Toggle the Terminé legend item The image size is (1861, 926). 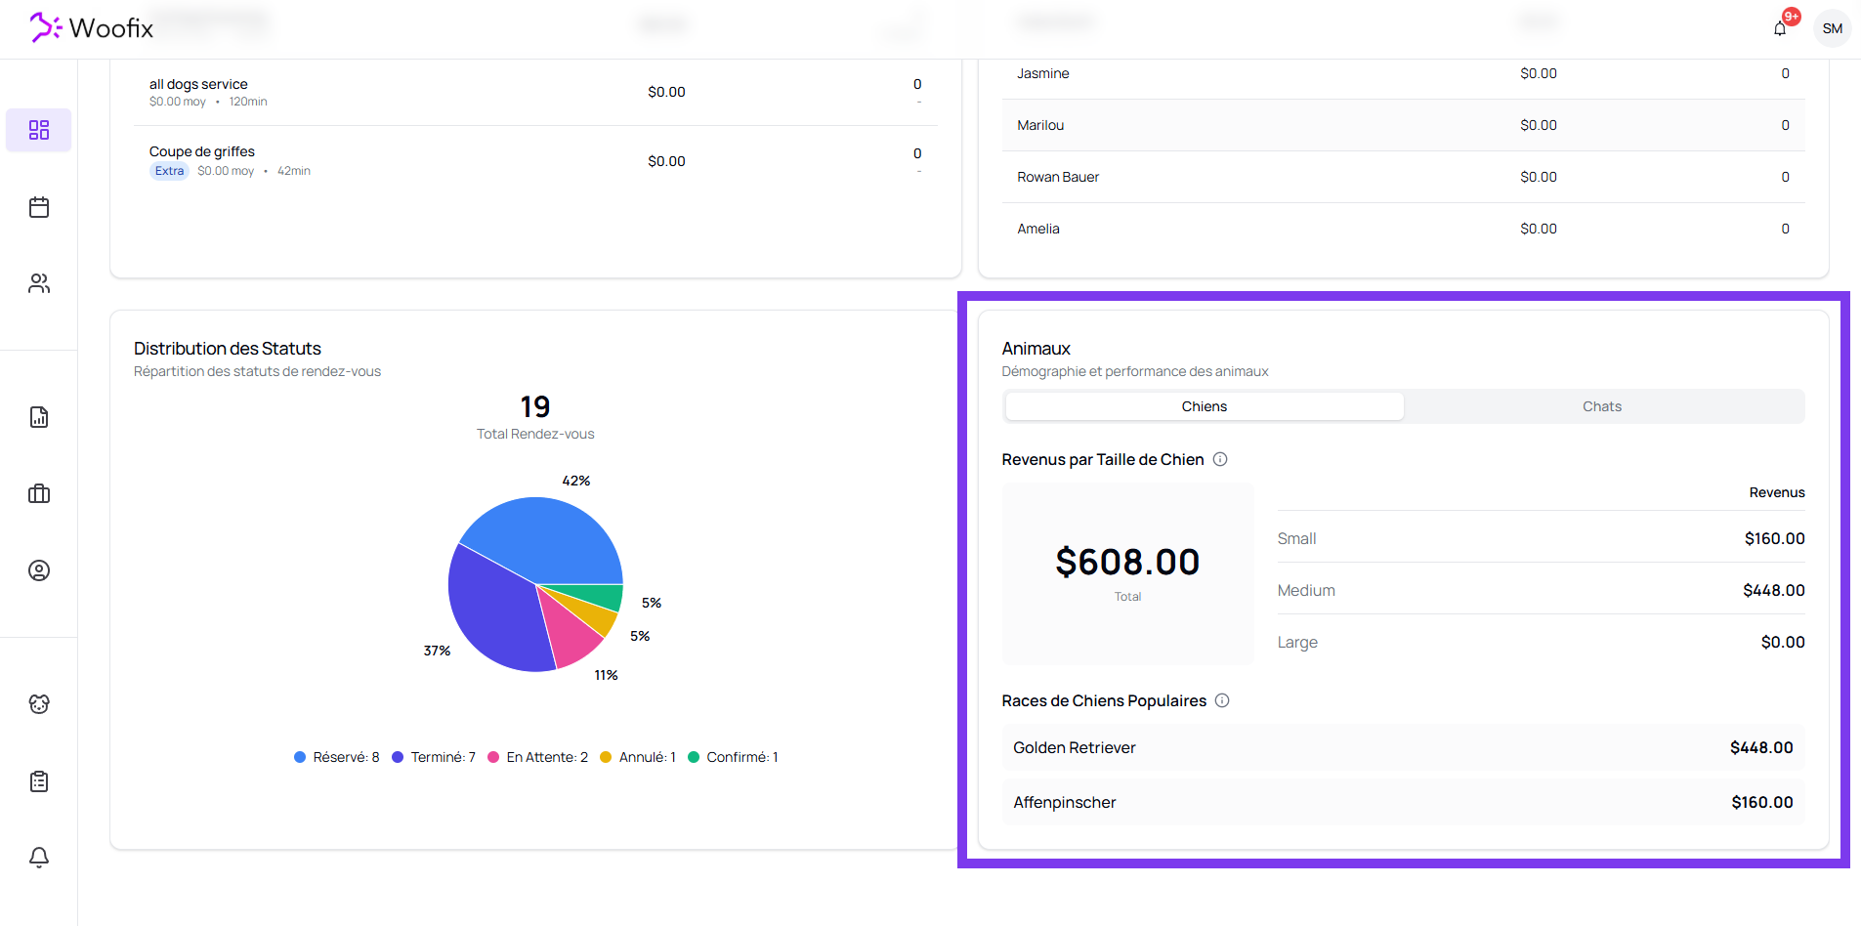(434, 757)
